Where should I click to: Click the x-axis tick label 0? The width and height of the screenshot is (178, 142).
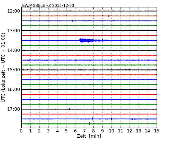[x=21, y=131]
